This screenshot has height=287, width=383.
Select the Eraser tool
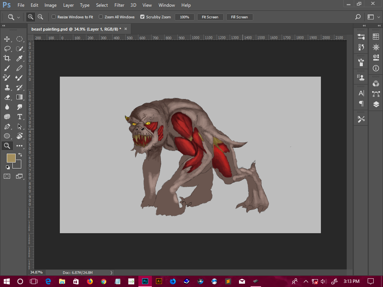click(7, 97)
